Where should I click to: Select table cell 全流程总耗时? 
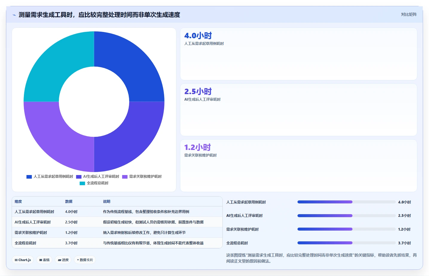[25, 243]
